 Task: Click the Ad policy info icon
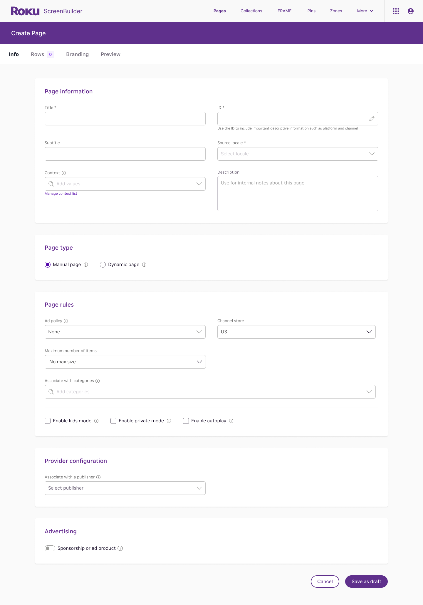(66, 321)
